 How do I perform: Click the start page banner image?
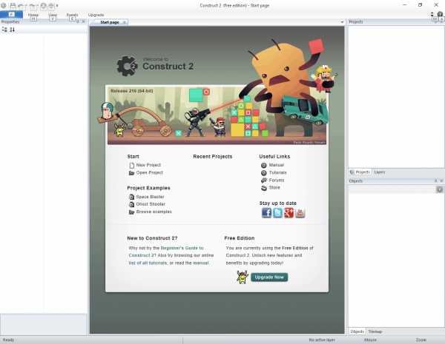coord(217,115)
